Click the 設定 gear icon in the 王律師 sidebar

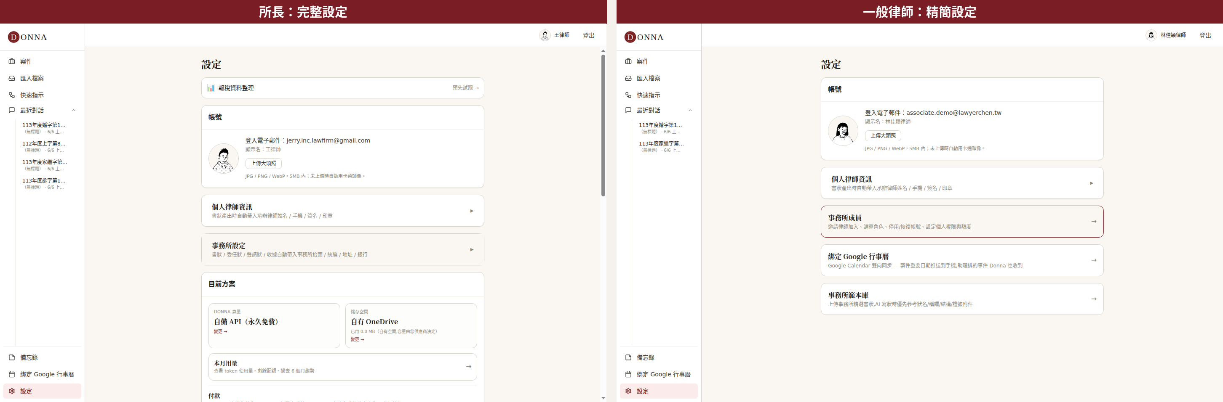tap(12, 391)
